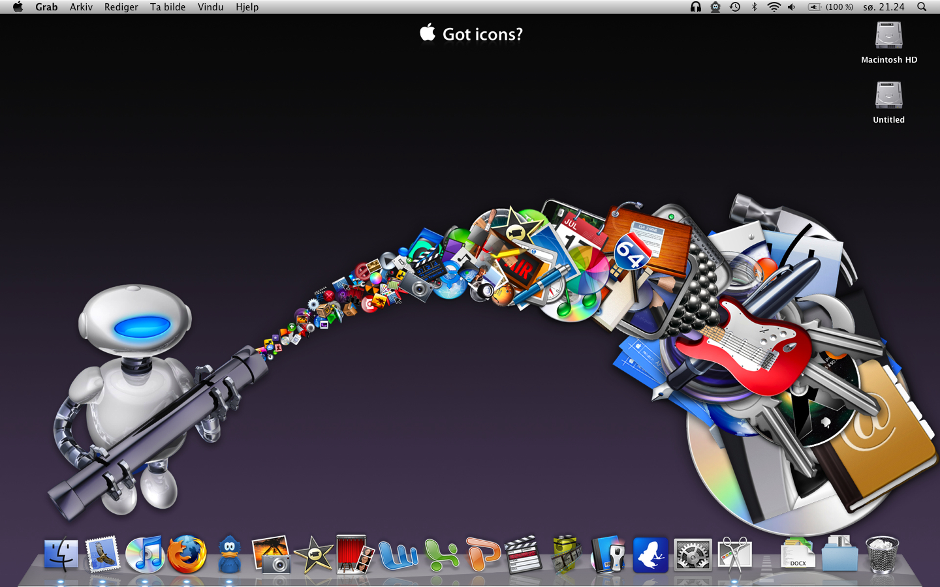Launch Microsoft PowerPoint from the Dock
This screenshot has height=587, width=940.
(x=483, y=554)
